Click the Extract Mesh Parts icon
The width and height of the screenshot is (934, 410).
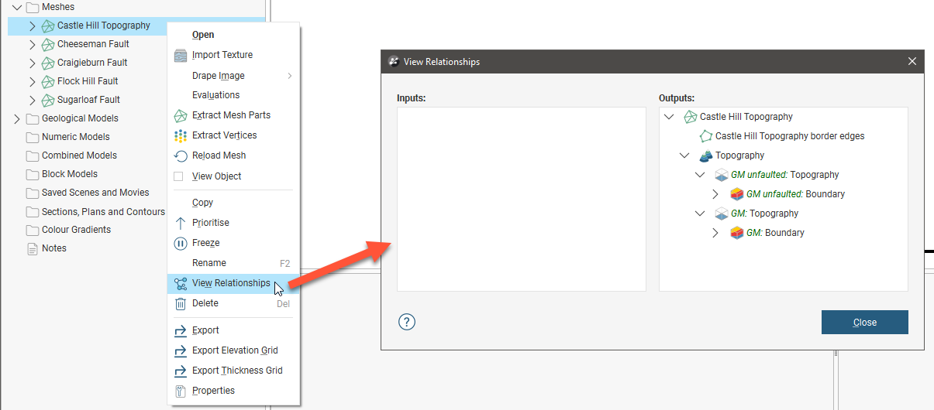tap(180, 115)
